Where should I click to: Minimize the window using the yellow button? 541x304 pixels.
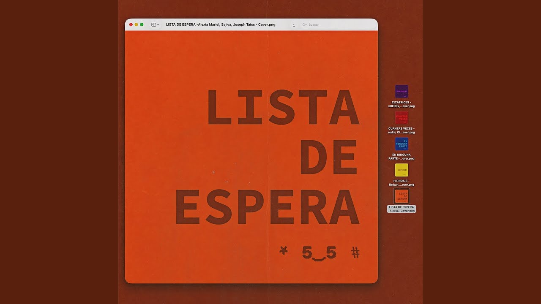[136, 24]
